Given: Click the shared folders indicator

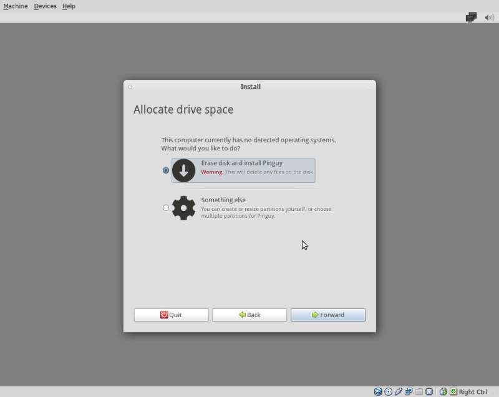Looking at the screenshot, I should tap(419, 391).
